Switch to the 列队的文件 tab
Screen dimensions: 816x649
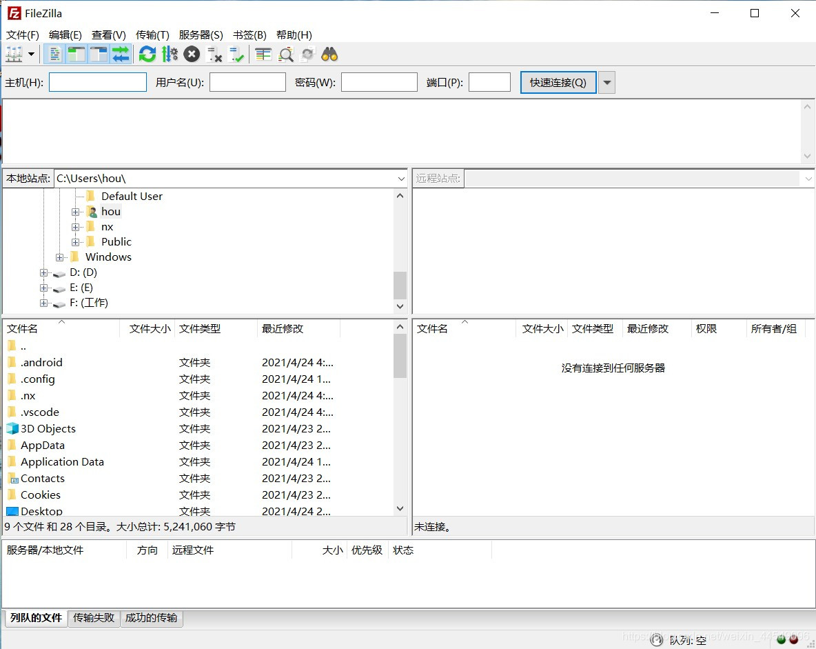36,618
